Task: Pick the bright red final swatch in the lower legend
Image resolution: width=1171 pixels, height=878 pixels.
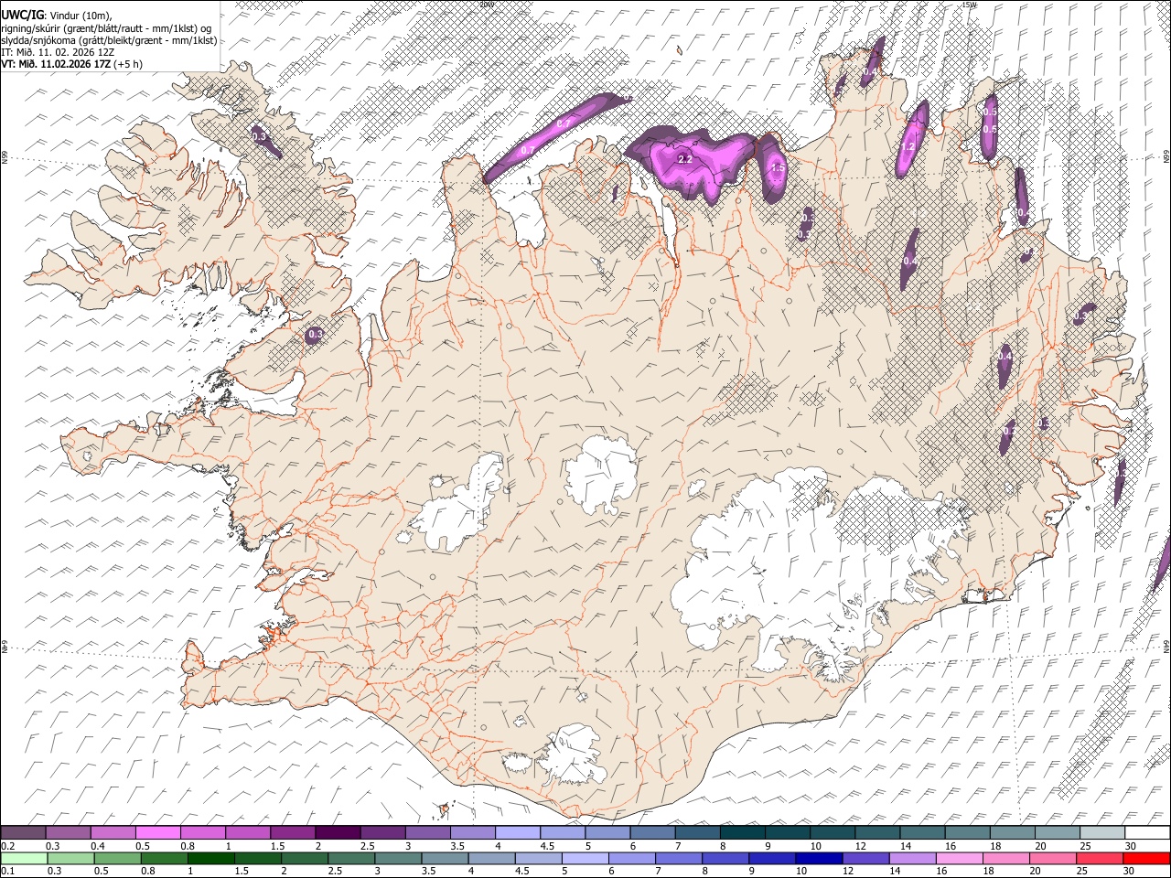Action: [1147, 858]
